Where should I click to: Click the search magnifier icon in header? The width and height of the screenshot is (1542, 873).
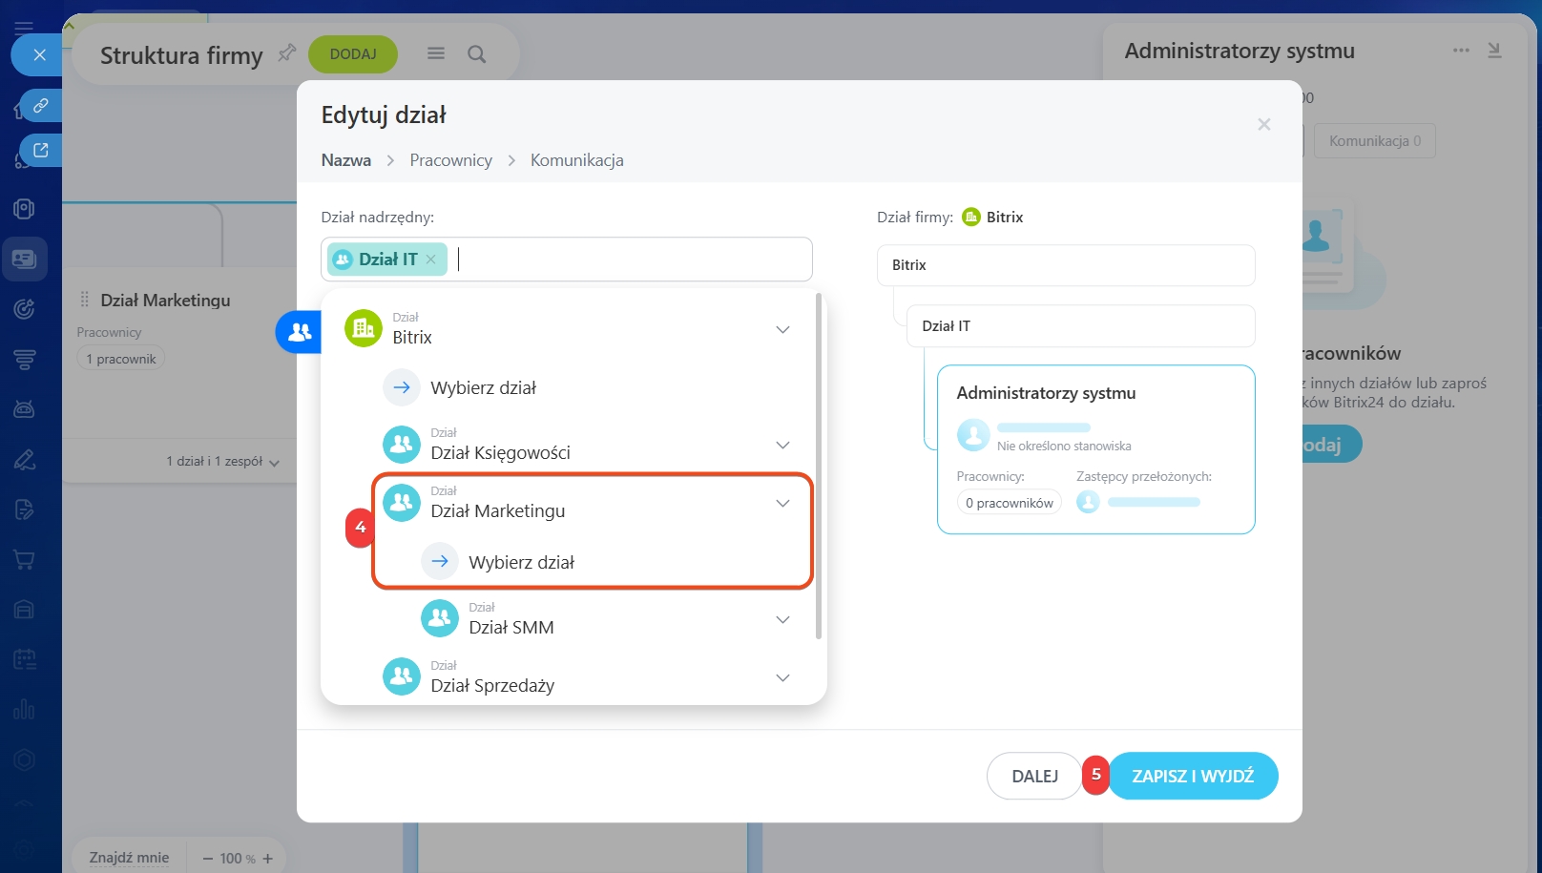(477, 54)
